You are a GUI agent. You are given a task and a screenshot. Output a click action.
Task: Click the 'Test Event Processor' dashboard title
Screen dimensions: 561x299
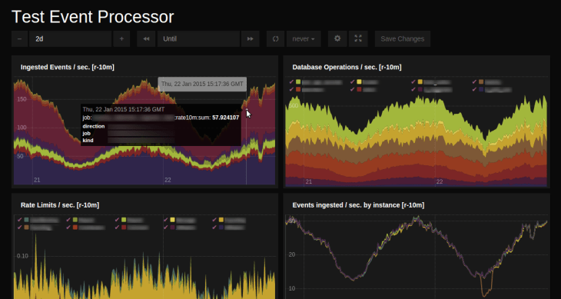point(93,17)
